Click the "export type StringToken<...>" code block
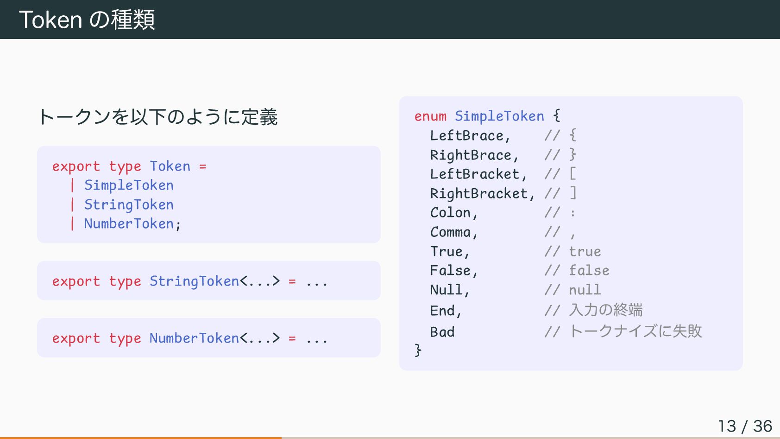780x439 pixels. click(x=190, y=281)
